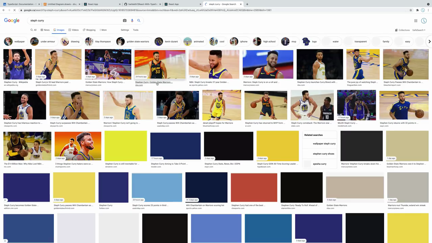
Task: Open the nba.com Oakland jersey thumbnail image
Action: 160,64
